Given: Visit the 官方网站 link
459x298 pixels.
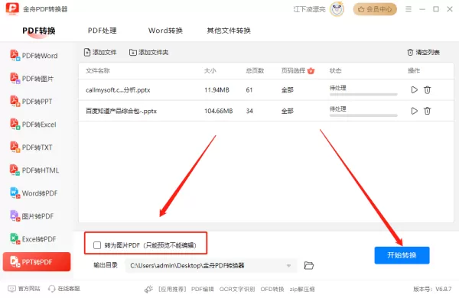Looking at the screenshot, I should coord(24,289).
